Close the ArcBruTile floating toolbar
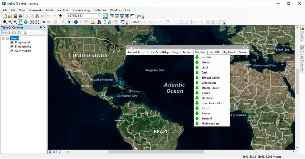Image resolution: width=305 pixels, height=159 pixels. click(x=247, y=48)
